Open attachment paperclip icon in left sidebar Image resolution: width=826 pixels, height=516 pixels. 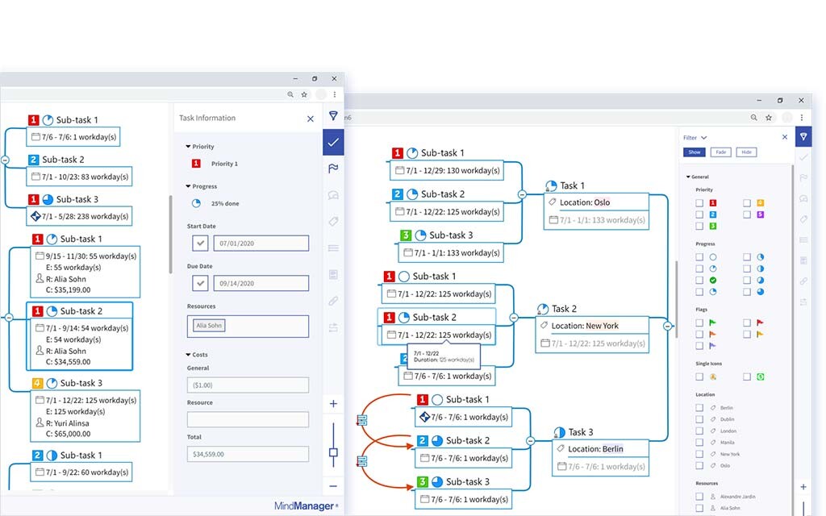coord(333,301)
